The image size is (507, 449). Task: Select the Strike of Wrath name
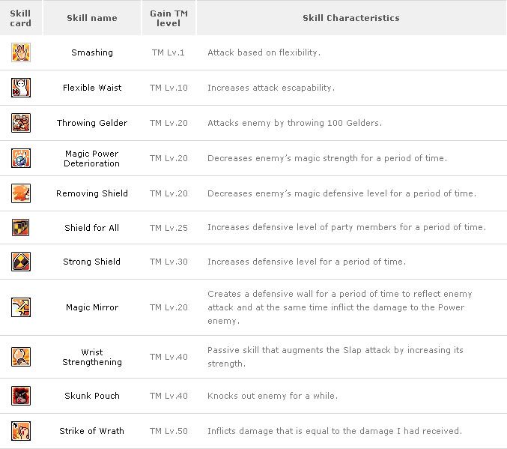point(92,431)
